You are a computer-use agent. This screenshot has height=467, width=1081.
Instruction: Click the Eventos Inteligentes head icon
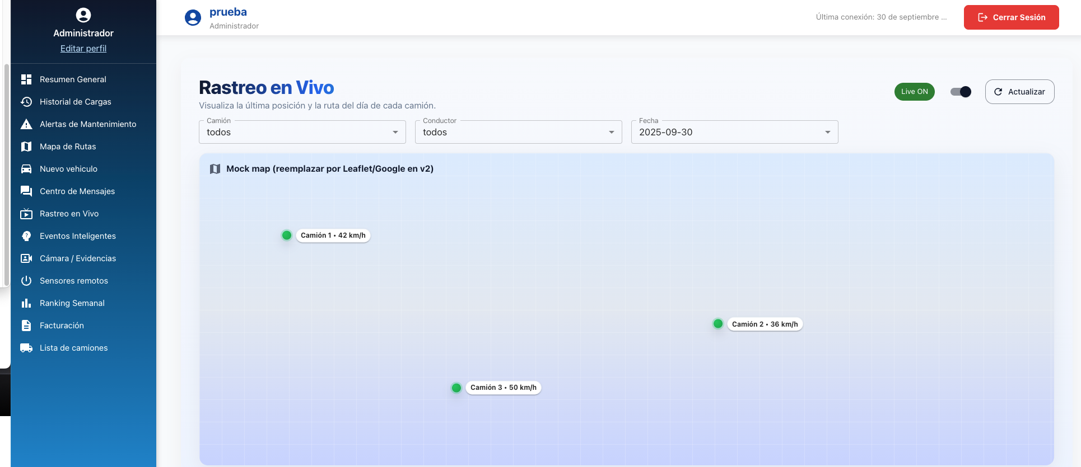point(26,236)
